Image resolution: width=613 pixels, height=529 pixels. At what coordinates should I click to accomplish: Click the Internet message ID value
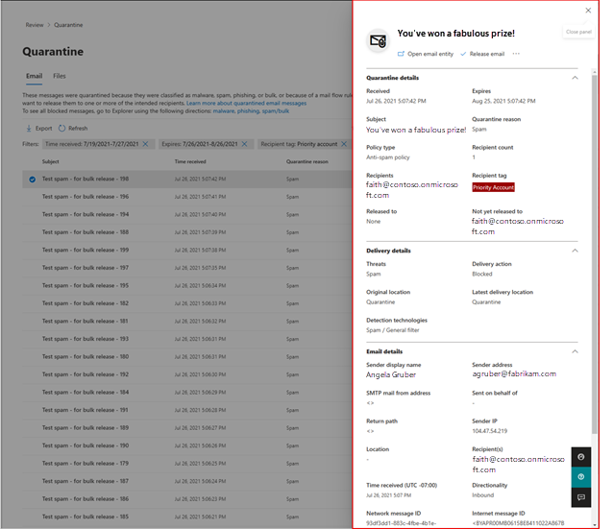[518, 523]
